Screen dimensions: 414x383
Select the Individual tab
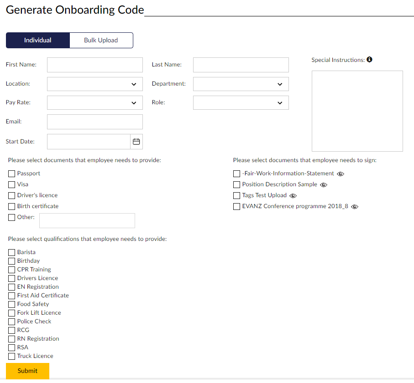pos(38,40)
